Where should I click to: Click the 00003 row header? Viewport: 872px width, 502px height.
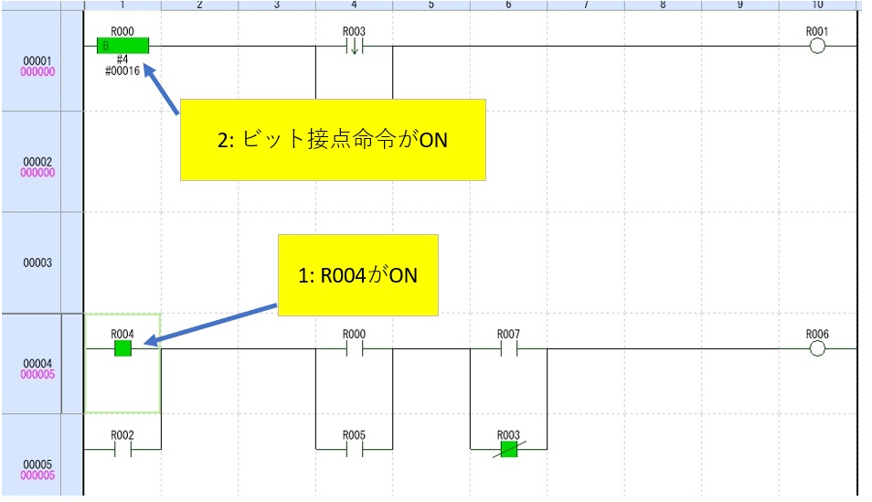coord(40,262)
